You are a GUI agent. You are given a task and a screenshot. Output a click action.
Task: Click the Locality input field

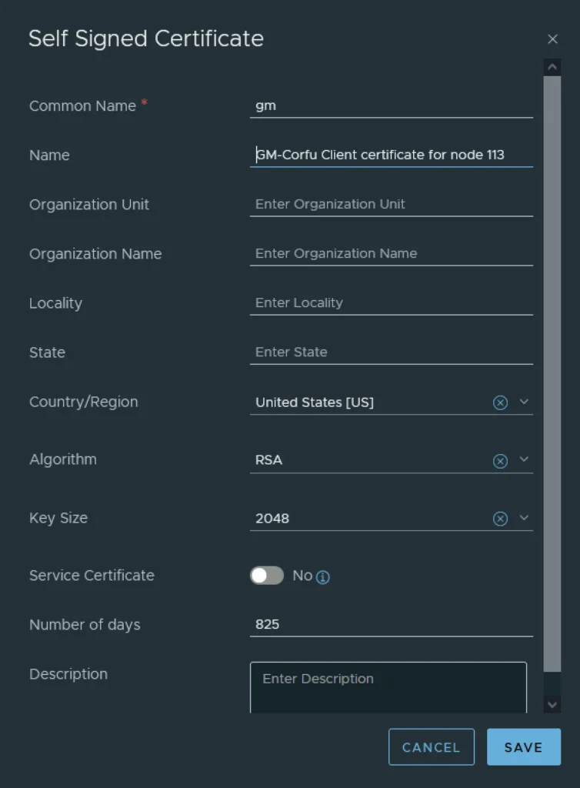pos(392,302)
